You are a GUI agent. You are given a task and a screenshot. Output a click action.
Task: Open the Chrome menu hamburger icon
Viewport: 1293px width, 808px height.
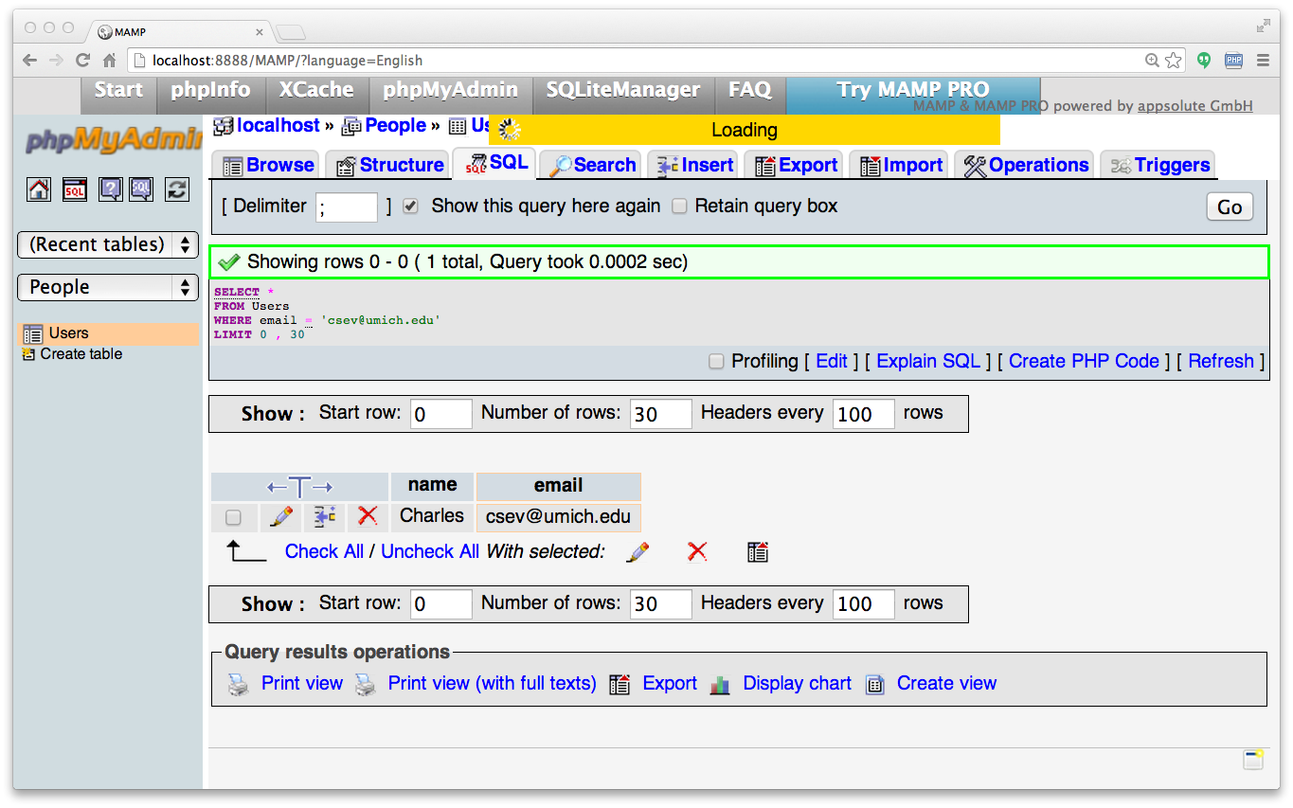pyautogui.click(x=1263, y=61)
